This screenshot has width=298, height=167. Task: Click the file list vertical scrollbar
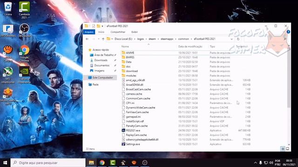(289, 77)
